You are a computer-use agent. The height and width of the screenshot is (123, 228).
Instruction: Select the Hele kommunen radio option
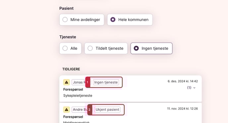(x=130, y=20)
